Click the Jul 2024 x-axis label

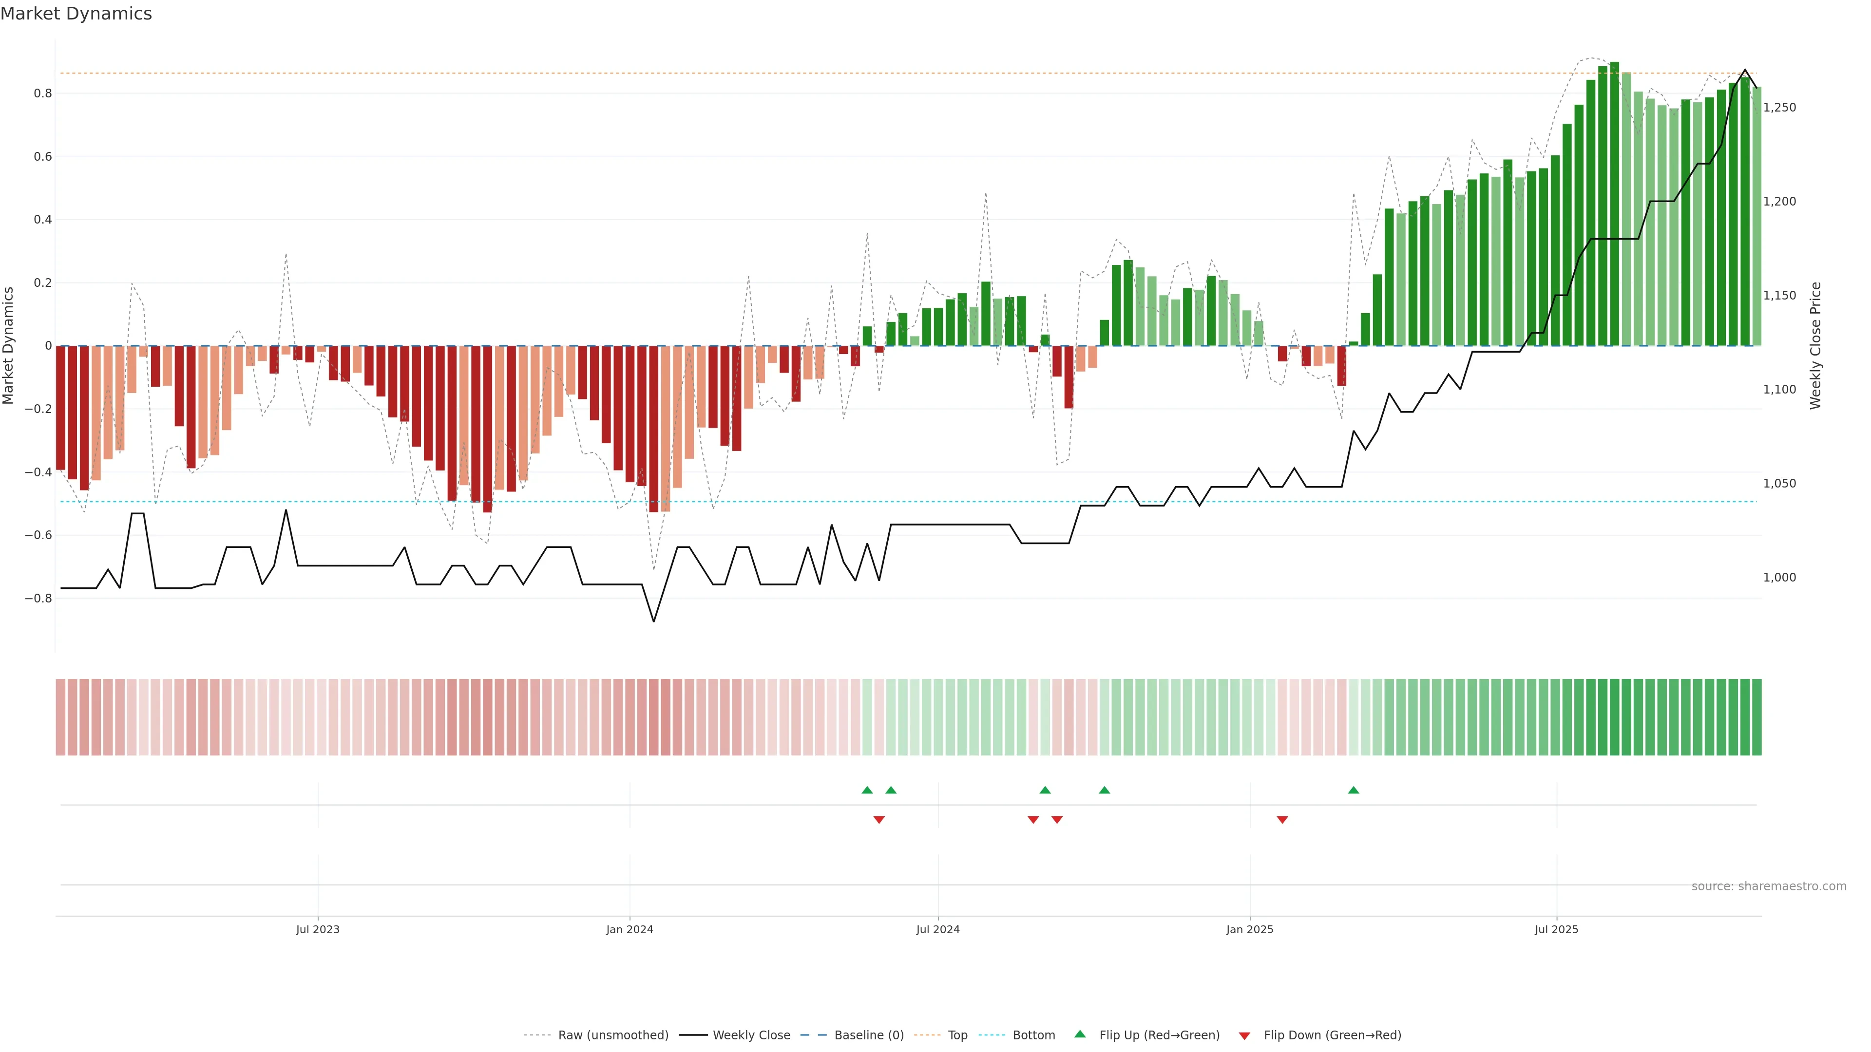(x=937, y=929)
